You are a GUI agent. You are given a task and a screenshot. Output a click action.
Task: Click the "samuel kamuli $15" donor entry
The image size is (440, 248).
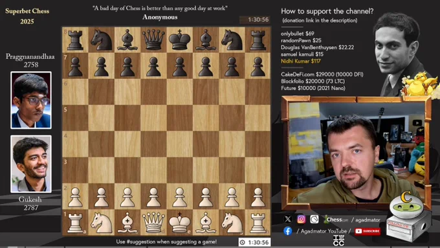(302, 54)
